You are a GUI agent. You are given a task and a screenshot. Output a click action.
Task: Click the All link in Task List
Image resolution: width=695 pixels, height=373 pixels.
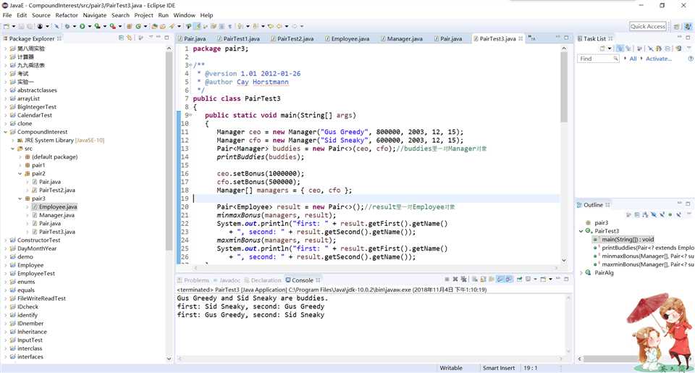(633, 59)
